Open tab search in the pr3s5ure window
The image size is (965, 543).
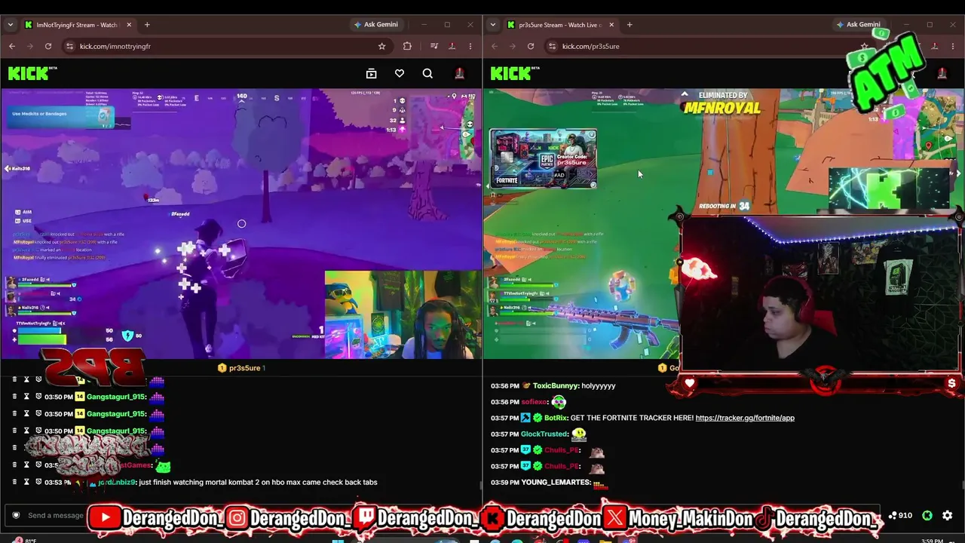[x=493, y=25]
